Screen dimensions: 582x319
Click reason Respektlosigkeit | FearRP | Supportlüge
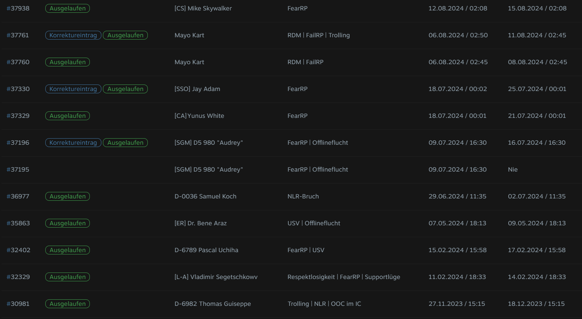[344, 276]
